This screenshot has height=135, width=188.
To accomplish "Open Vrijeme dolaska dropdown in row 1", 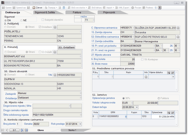I will (x=173, y=77).
